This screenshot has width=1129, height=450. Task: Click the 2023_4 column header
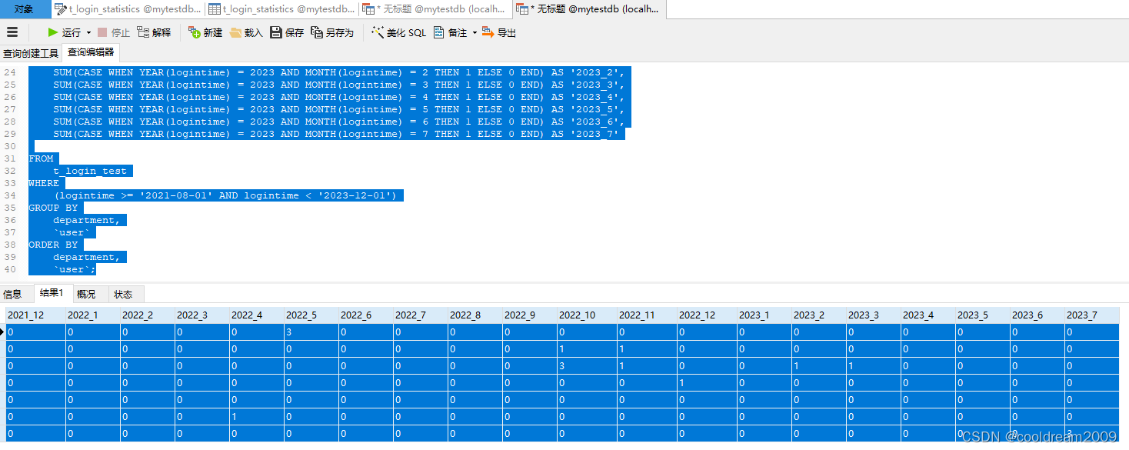(x=928, y=315)
